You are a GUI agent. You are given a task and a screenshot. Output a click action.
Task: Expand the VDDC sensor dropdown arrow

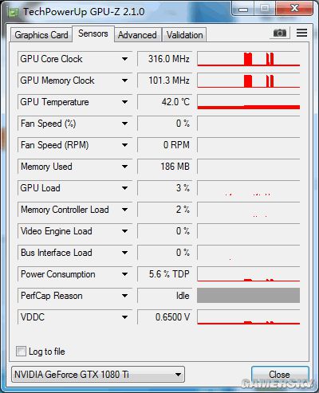tap(124, 317)
